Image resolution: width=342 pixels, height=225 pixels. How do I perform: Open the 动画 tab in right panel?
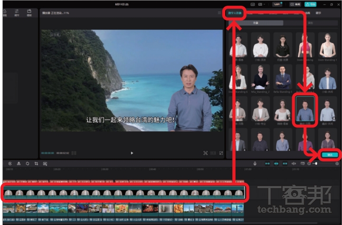click(307, 13)
